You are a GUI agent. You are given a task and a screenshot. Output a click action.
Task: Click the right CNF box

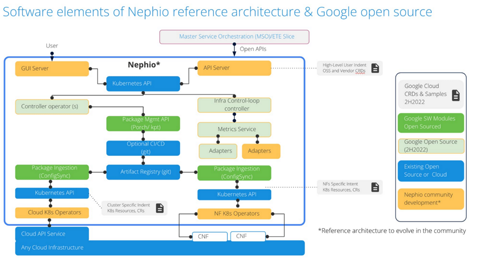[x=248, y=236]
